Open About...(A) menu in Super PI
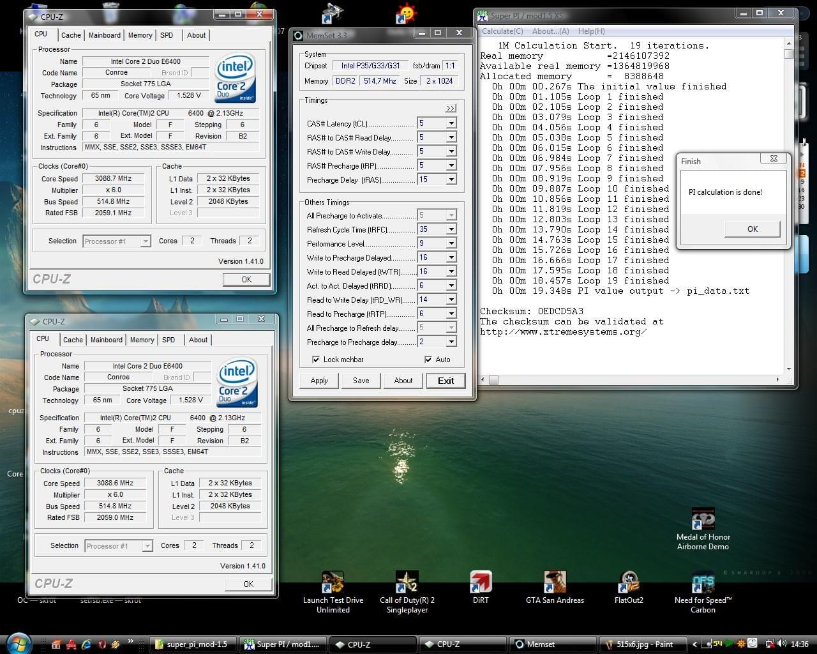817x654 pixels. tap(550, 31)
